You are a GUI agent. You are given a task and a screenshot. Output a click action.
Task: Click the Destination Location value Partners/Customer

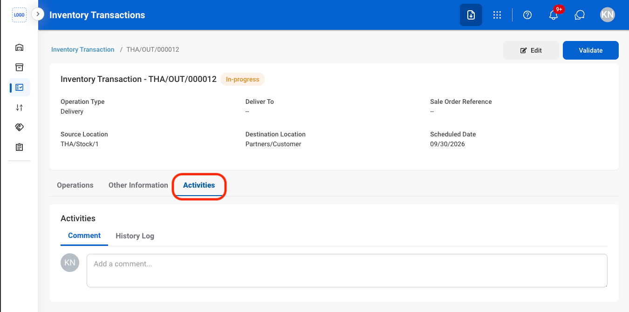(273, 144)
